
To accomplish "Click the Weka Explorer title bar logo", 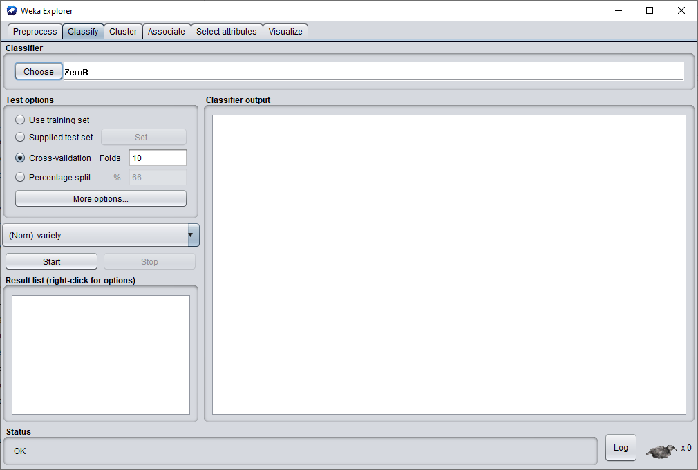I will tap(11, 10).
